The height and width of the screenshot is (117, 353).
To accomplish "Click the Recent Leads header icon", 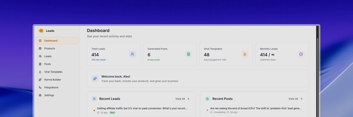I will click(94, 99).
